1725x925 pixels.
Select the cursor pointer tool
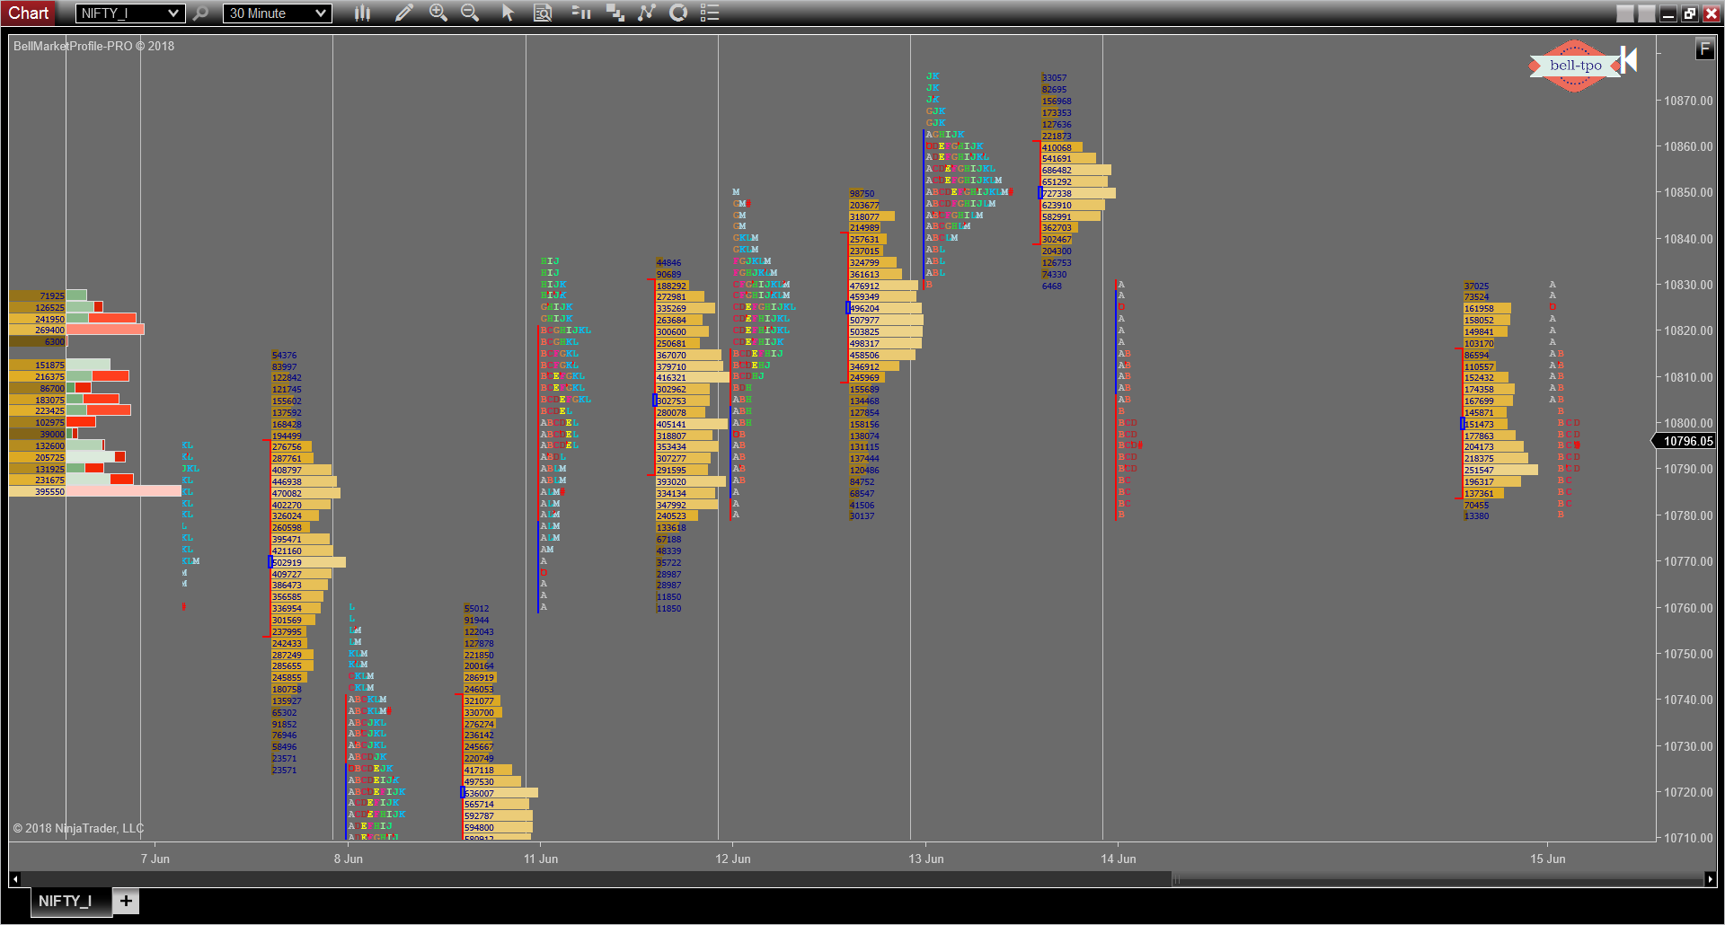click(508, 13)
